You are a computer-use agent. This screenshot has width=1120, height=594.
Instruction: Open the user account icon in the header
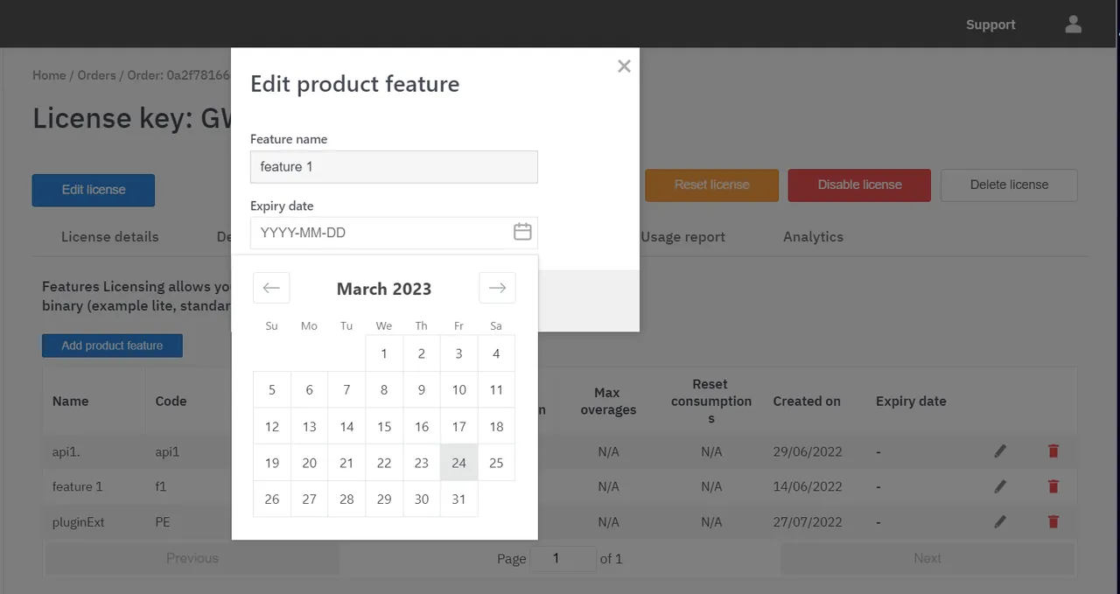click(1073, 24)
